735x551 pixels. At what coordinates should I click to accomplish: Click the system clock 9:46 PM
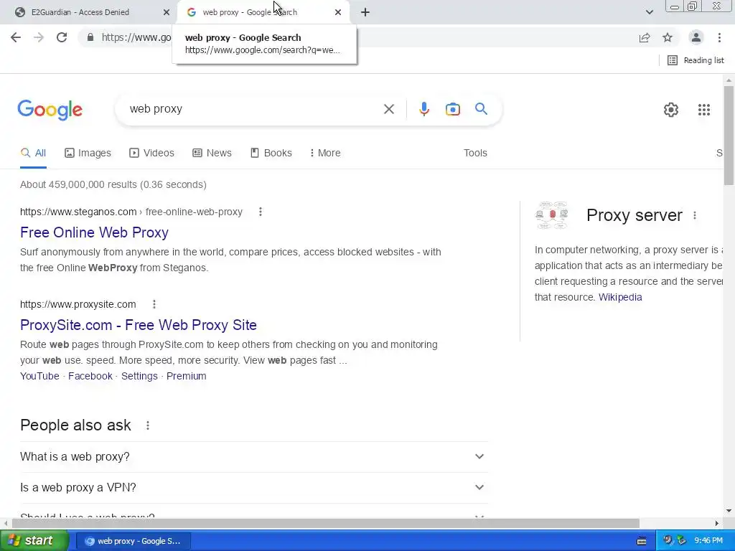(x=708, y=541)
